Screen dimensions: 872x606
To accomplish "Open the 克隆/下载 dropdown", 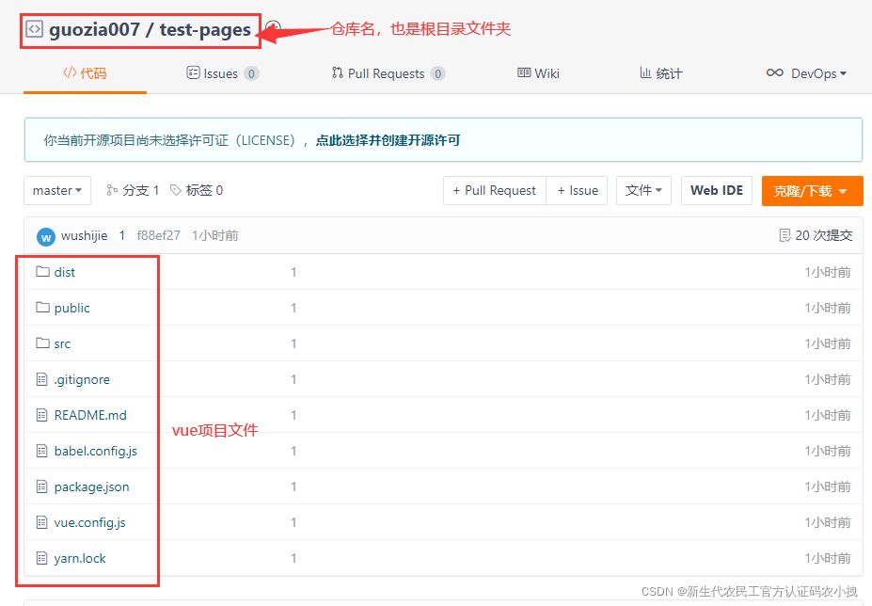I will pyautogui.click(x=813, y=191).
